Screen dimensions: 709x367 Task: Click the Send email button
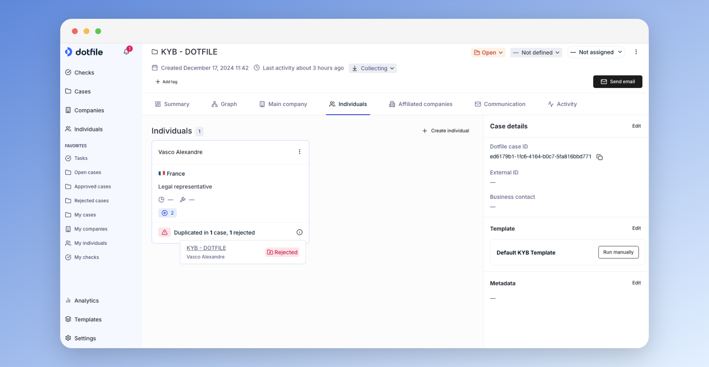[x=618, y=81]
